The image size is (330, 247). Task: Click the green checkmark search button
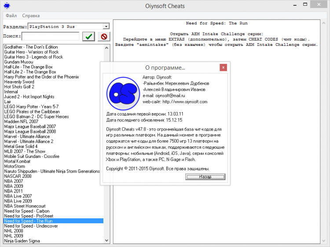point(88,37)
